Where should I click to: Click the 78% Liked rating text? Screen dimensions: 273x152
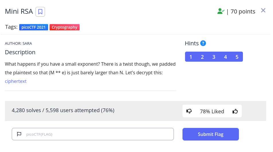click(212, 111)
